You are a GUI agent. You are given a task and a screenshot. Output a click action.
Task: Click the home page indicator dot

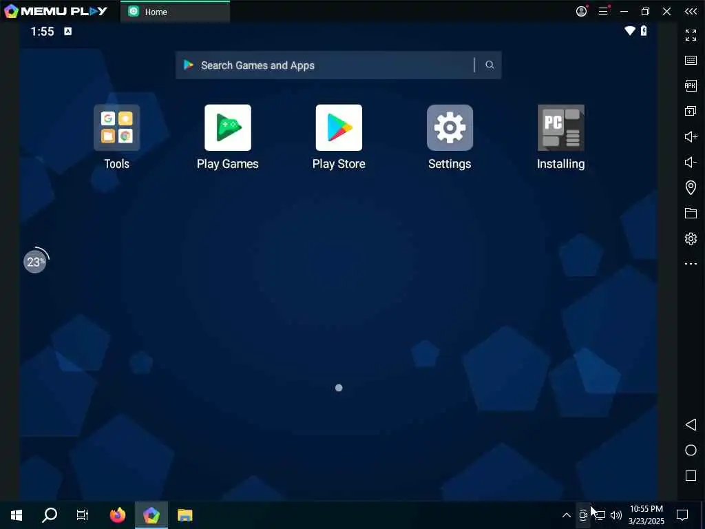339,388
